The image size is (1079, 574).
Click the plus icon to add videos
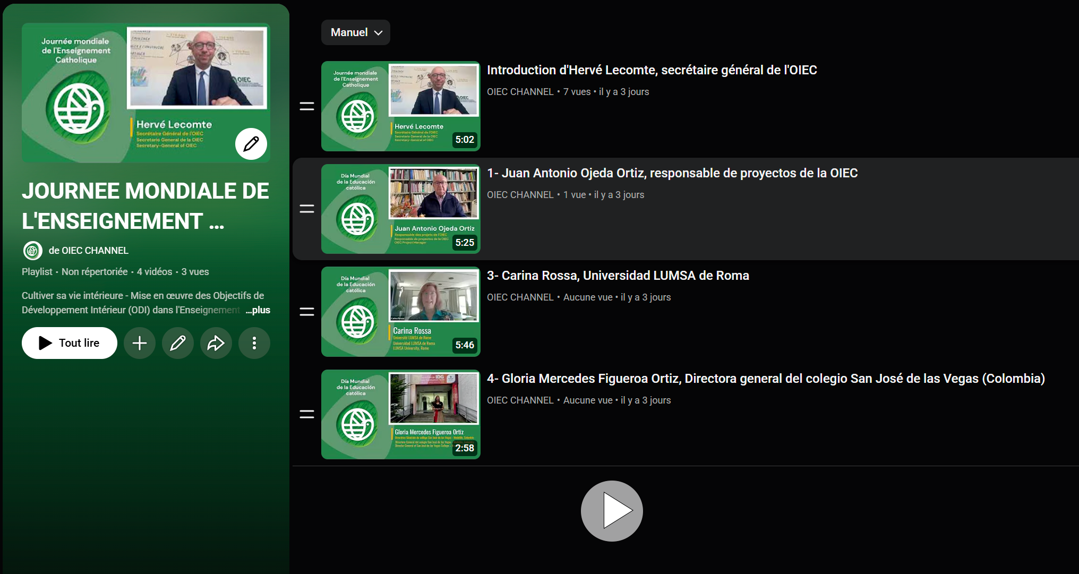pyautogui.click(x=140, y=343)
